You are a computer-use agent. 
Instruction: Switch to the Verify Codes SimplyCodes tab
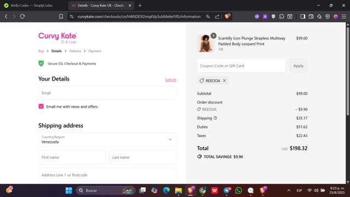(x=31, y=5)
